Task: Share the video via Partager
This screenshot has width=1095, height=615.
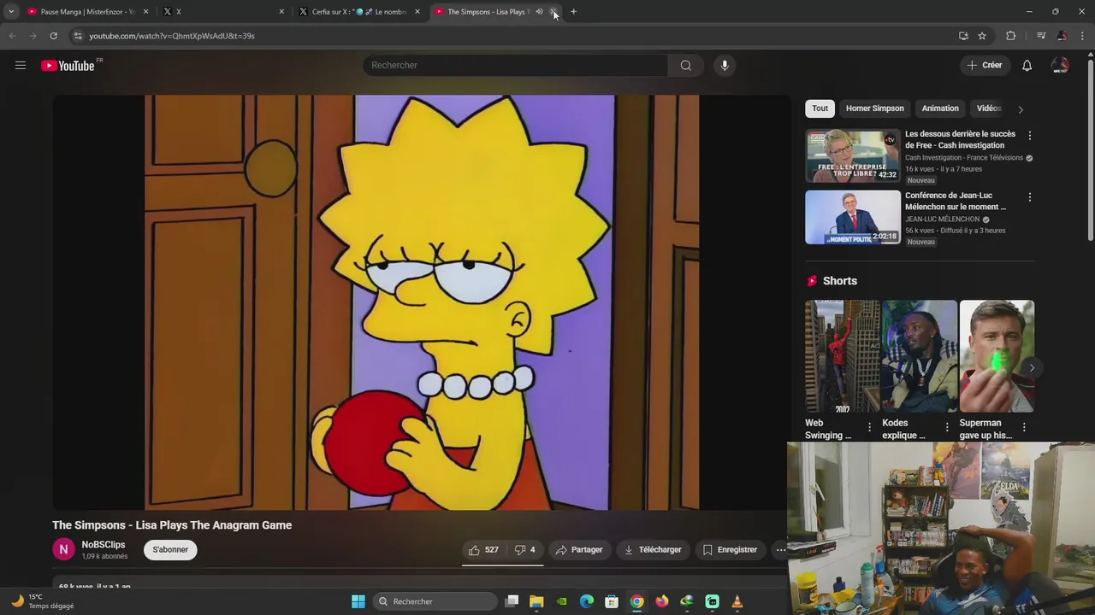Action: point(579,550)
